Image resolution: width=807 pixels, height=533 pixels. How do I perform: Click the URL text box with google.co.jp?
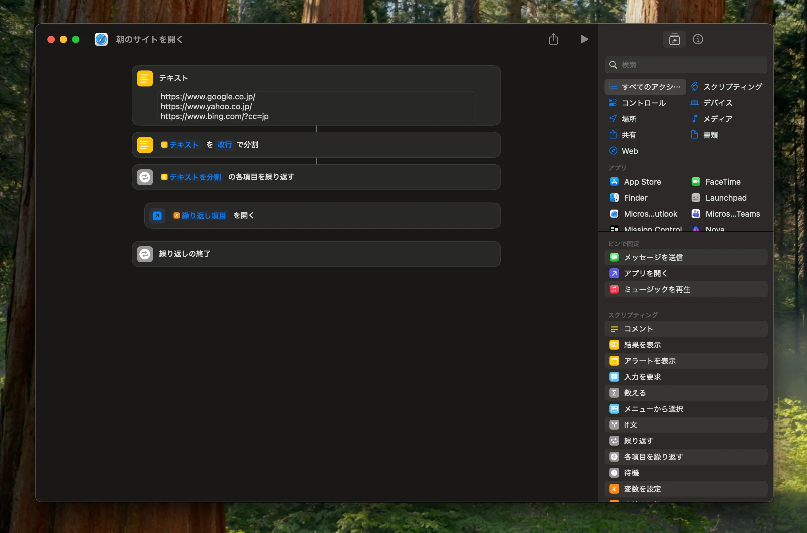click(316, 106)
